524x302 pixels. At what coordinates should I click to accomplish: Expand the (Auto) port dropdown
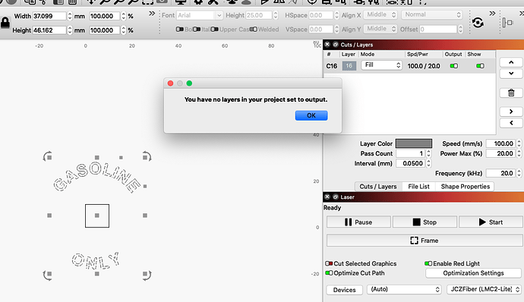point(404,289)
